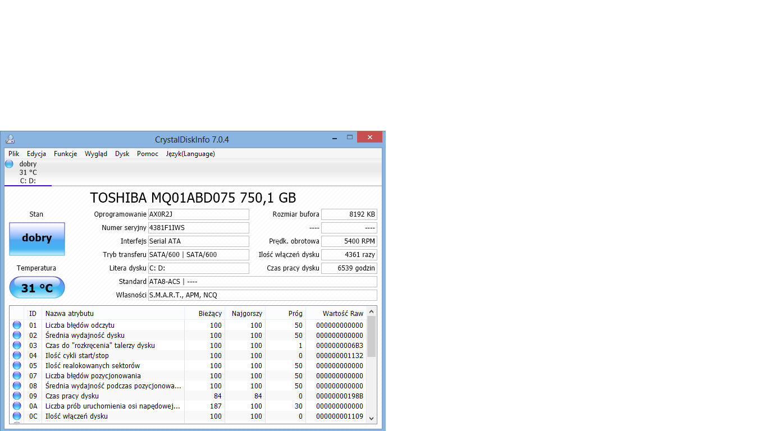
Task: Click status orb for attribute 02 row
Action: [17, 335]
